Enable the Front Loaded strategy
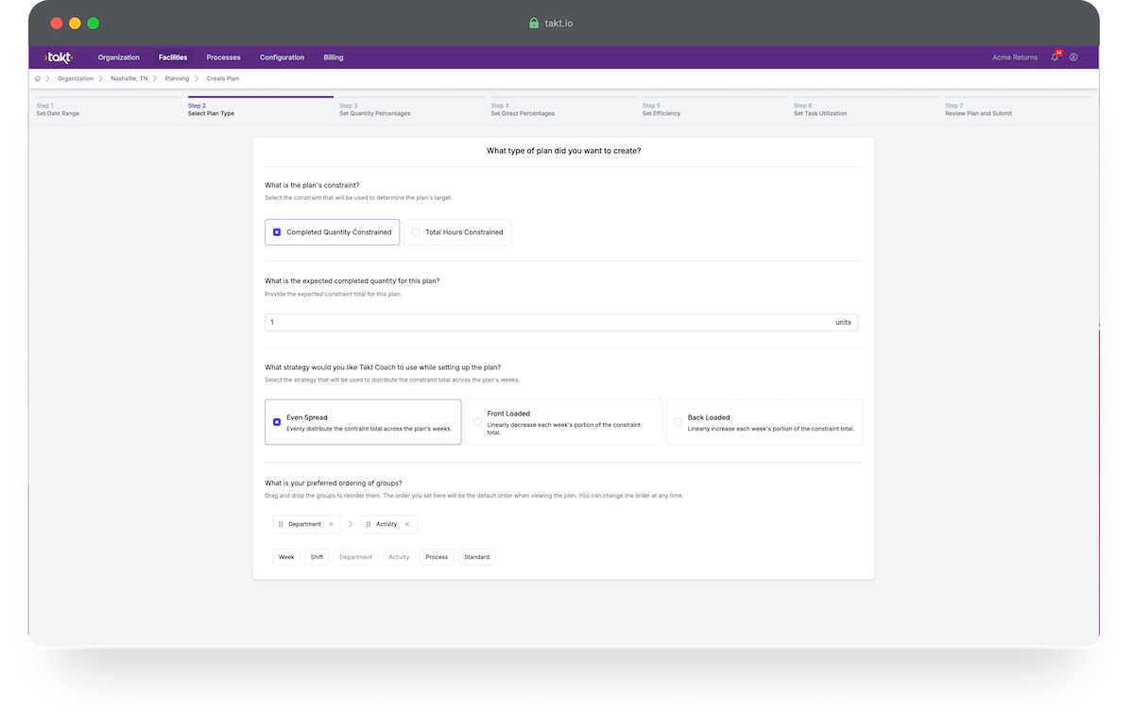Image resolution: width=1134 pixels, height=728 pixels. pyautogui.click(x=477, y=422)
